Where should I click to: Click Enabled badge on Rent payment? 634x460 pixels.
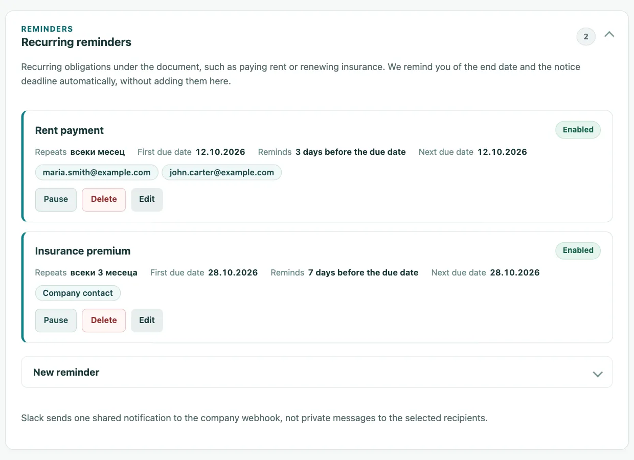(x=578, y=130)
